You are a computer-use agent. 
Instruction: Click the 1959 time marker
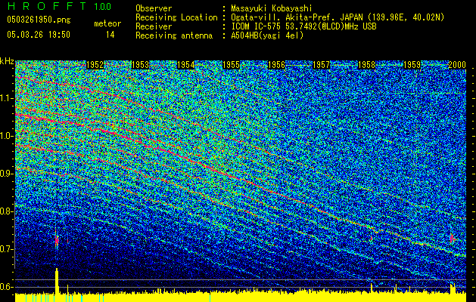click(x=412, y=65)
